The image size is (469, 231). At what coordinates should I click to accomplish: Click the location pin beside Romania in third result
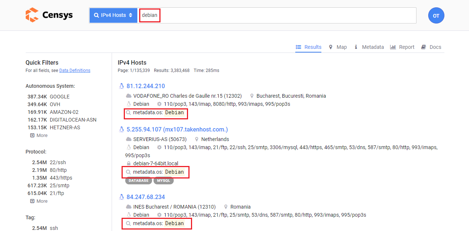click(x=226, y=207)
